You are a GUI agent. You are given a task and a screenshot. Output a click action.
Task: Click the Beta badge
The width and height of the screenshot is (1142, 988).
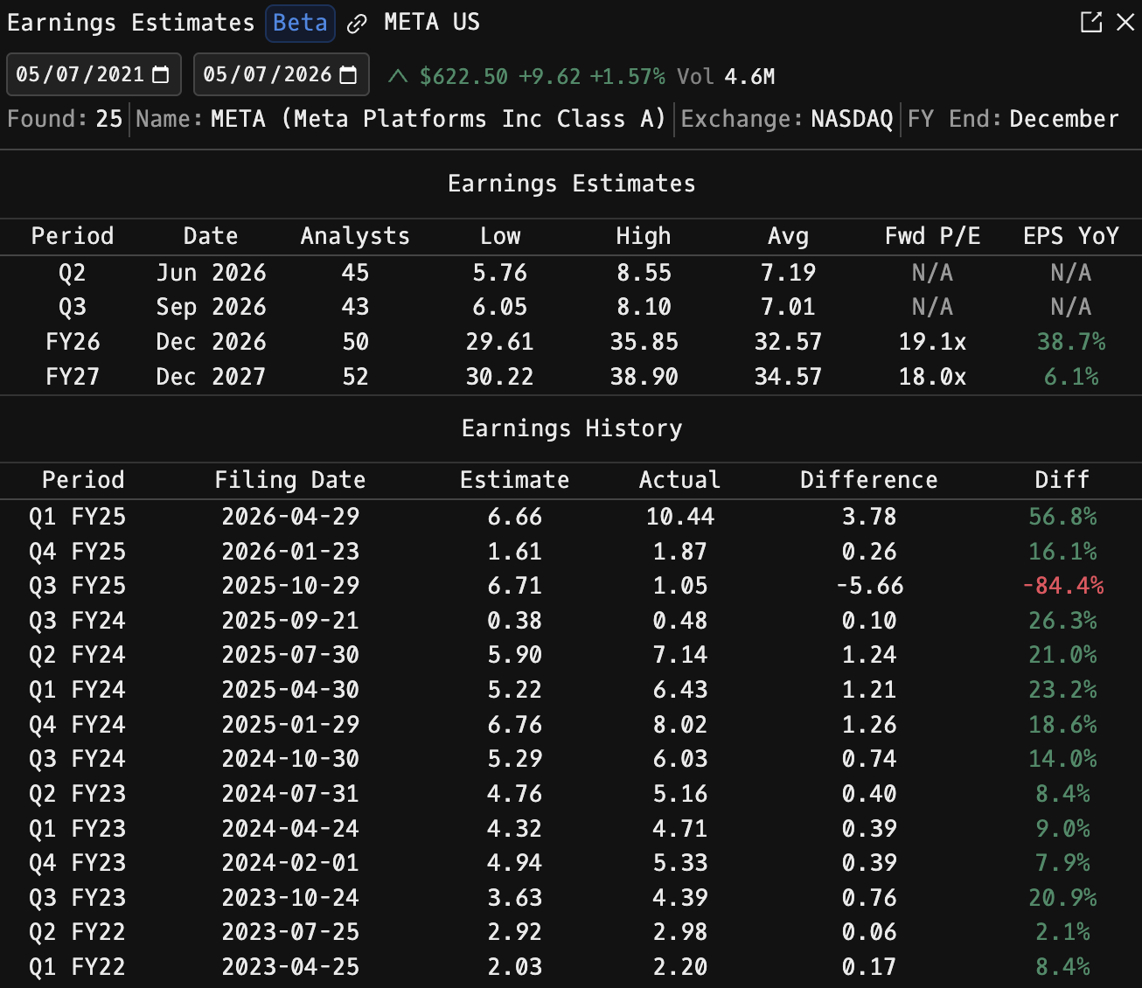(x=300, y=23)
